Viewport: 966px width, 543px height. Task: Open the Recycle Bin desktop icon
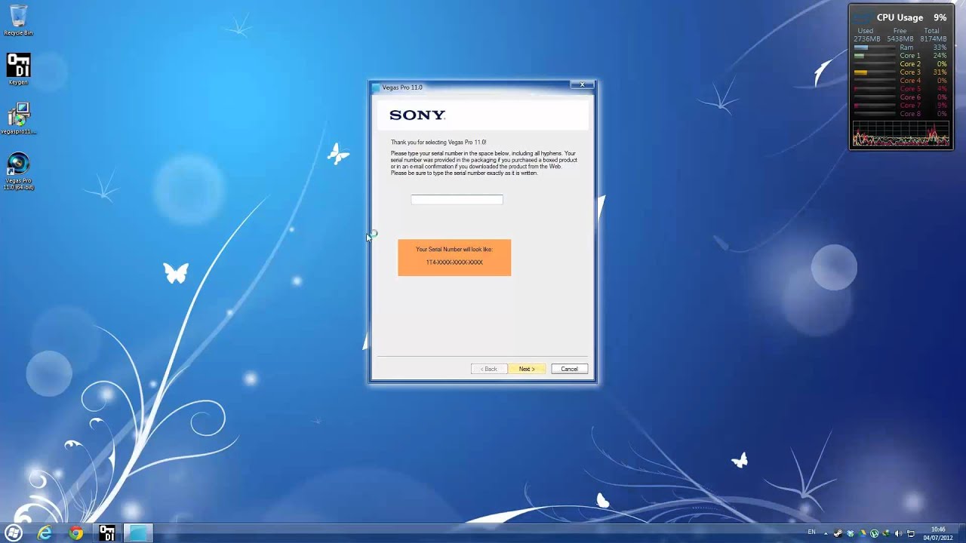18,20
